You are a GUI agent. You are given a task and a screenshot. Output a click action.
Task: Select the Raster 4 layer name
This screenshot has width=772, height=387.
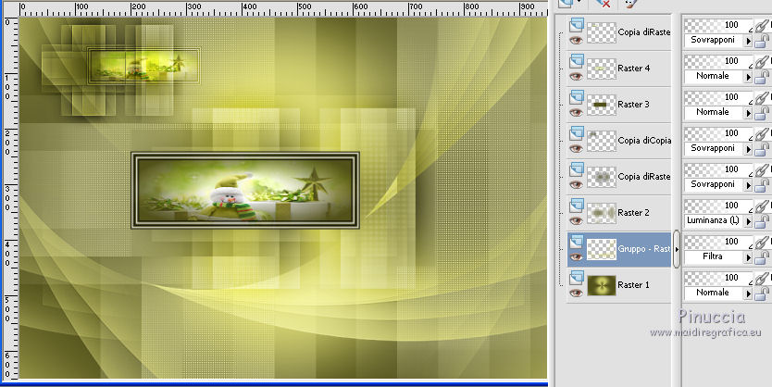click(x=634, y=69)
